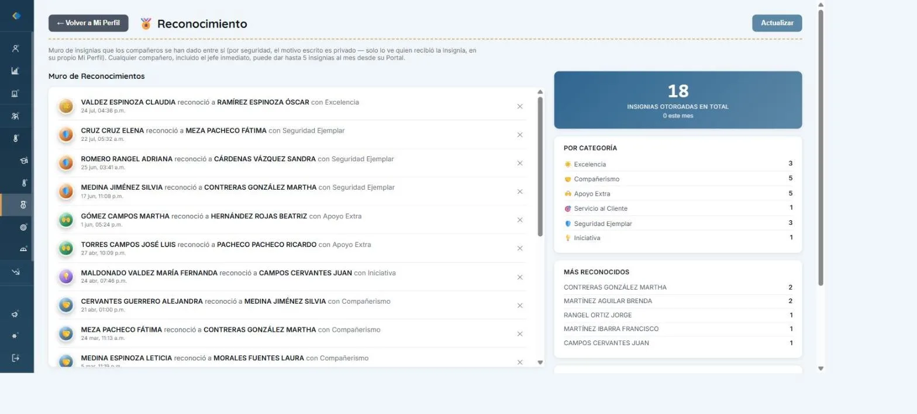Viewport: 917px width, 414px height.
Task: Click the logout icon in the sidebar
Action: (16, 357)
